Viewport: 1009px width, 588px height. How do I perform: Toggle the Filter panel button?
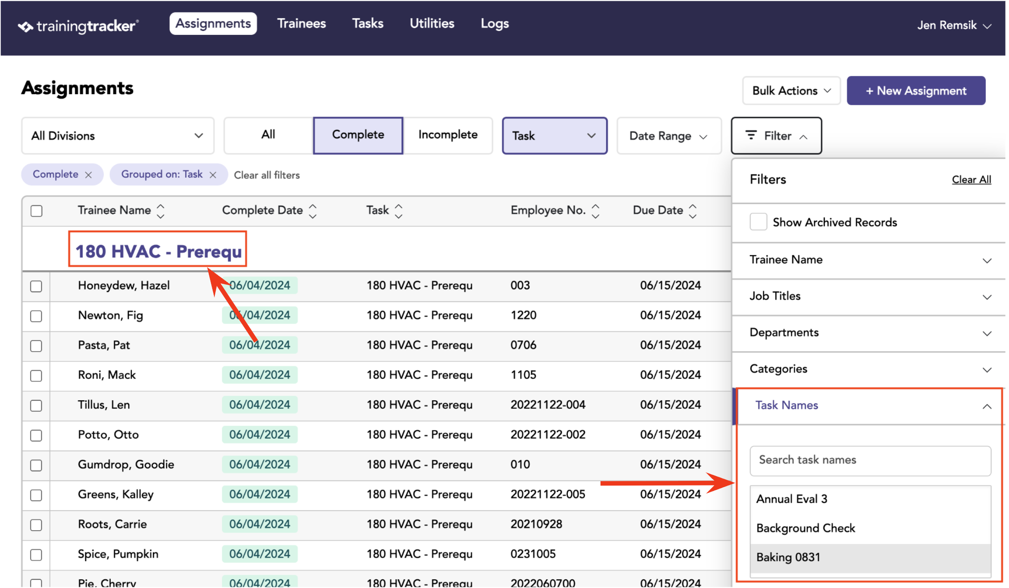(x=776, y=136)
